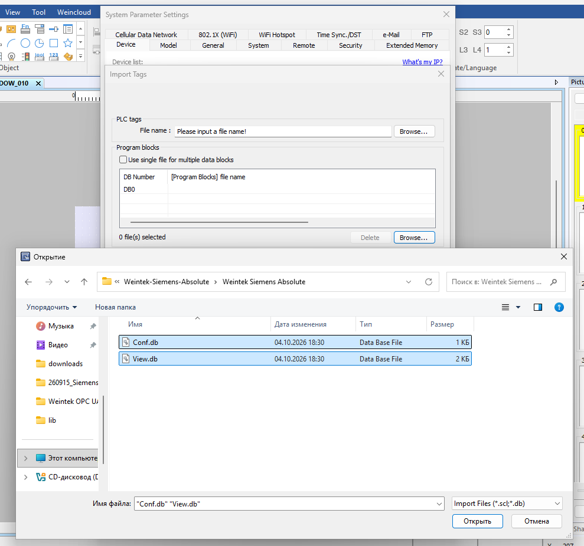584x546 pixels.
Task: Toggle the preview pane in file dialog
Action: pos(538,307)
